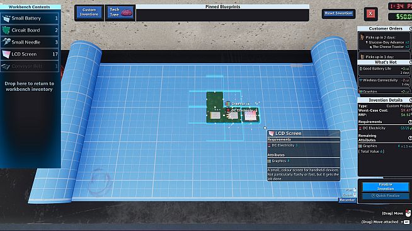Click the Conveyor Belt icon in workbench

pos(6,66)
